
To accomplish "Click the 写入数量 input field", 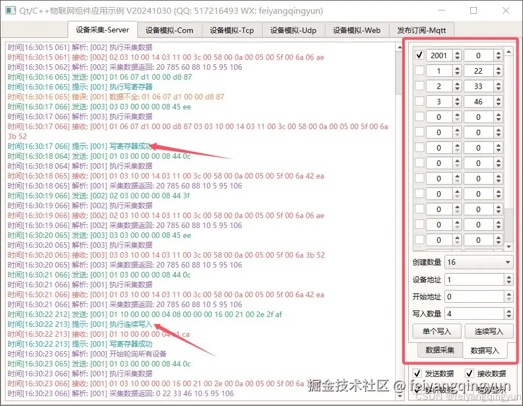I will (474, 314).
